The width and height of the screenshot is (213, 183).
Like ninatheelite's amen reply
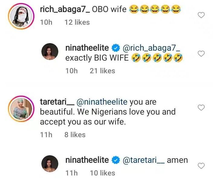click(201, 166)
